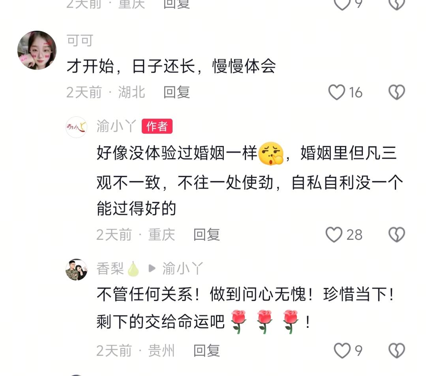Reply to 可可's comment from 湖北
The image size is (426, 376).
click(176, 92)
